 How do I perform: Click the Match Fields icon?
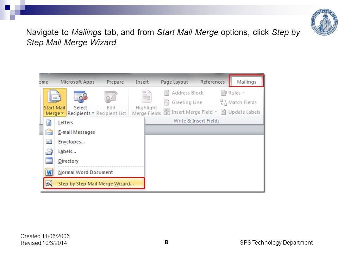point(223,102)
